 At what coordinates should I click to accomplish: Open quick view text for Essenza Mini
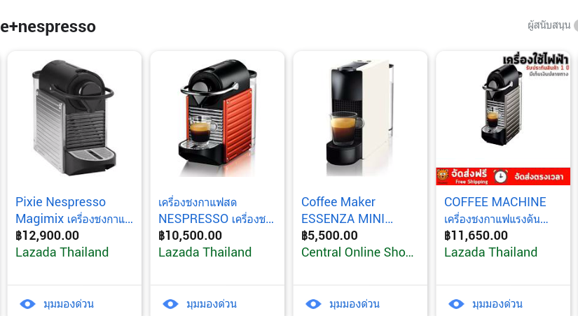(355, 304)
